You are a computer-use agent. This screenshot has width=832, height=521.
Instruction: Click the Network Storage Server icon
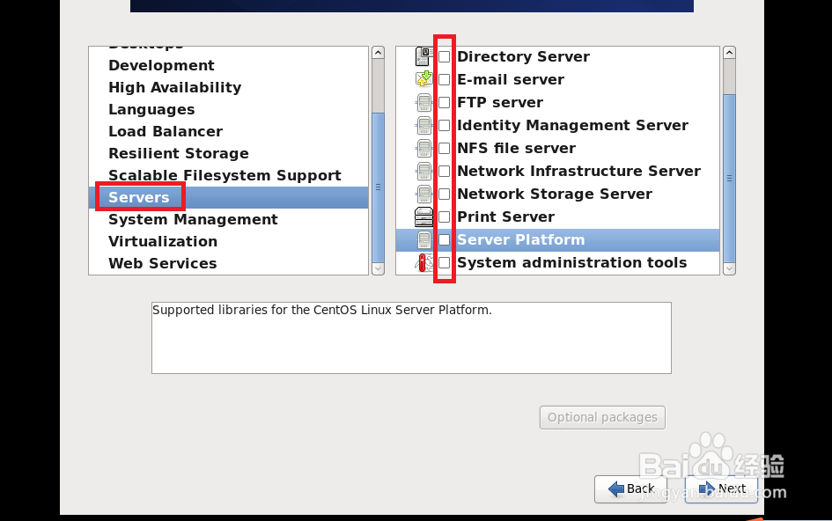click(x=423, y=194)
